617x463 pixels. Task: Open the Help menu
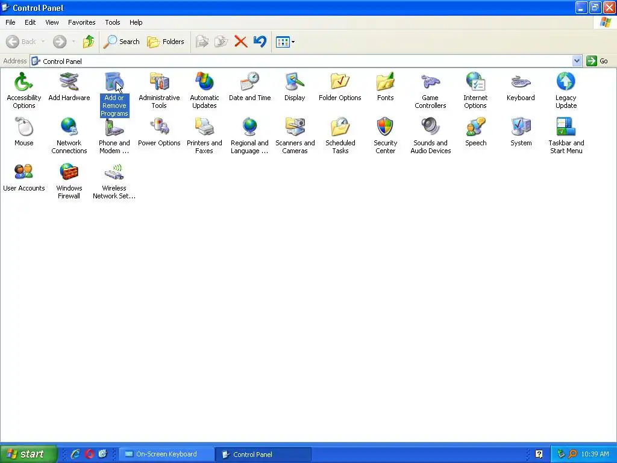tap(136, 22)
